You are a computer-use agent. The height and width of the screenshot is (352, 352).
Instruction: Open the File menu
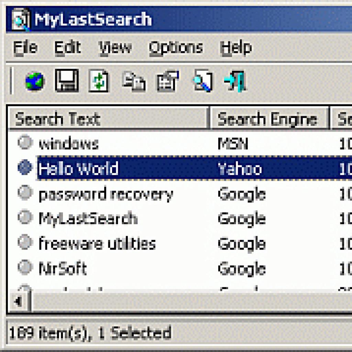coord(25,48)
